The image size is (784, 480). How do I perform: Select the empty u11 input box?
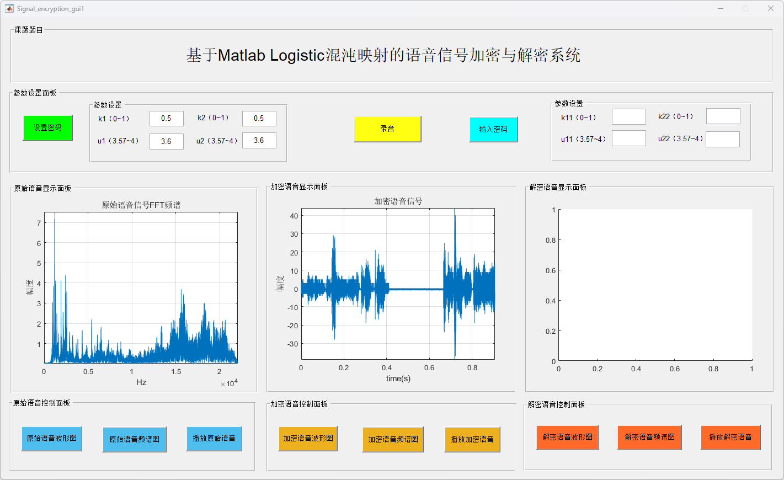click(628, 138)
